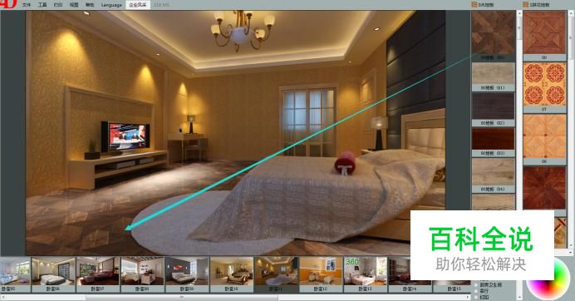Open the Language menu

(x=111, y=5)
